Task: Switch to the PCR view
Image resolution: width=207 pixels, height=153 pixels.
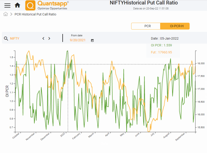Action: point(146,26)
